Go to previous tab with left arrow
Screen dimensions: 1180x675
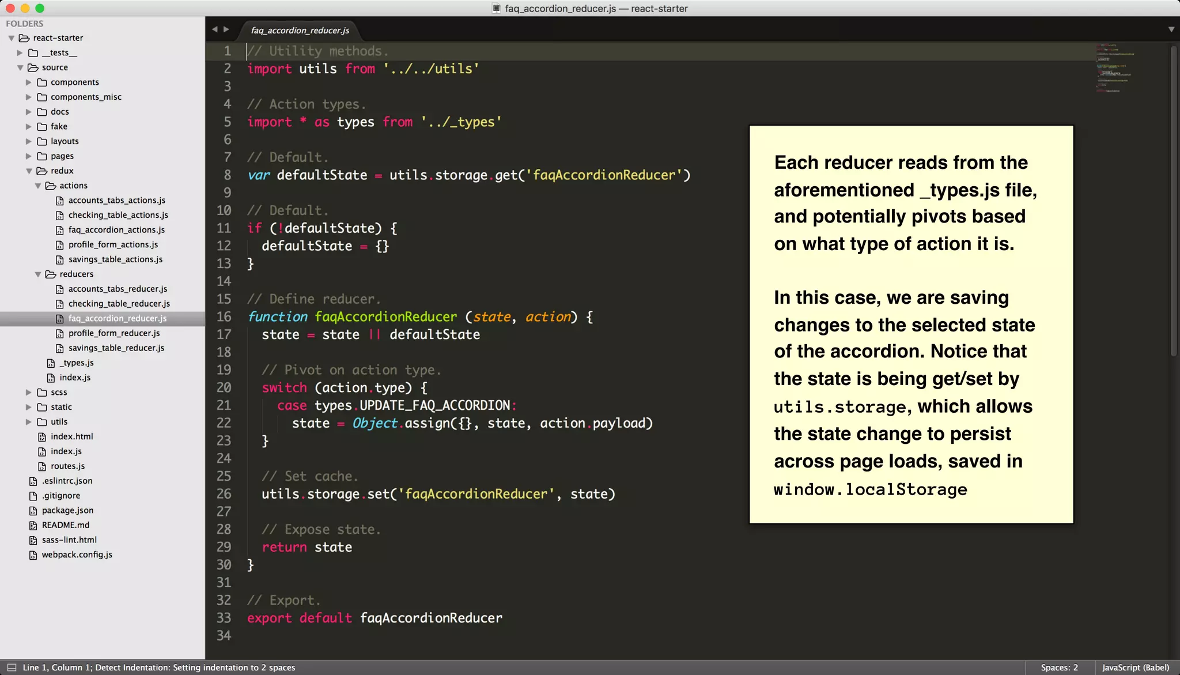point(214,29)
